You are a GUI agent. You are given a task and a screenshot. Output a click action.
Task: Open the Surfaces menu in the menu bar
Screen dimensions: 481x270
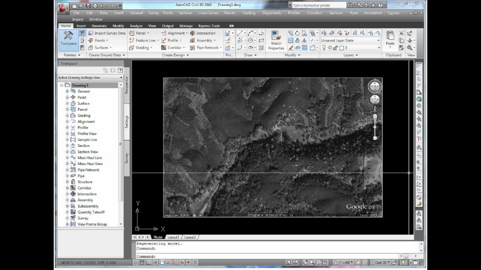click(185, 13)
